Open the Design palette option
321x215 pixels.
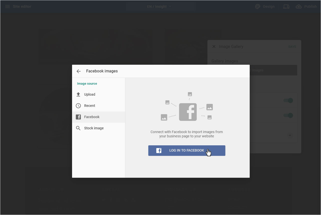point(265,6)
